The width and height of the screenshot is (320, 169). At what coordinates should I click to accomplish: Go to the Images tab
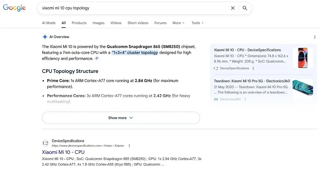click(x=98, y=23)
